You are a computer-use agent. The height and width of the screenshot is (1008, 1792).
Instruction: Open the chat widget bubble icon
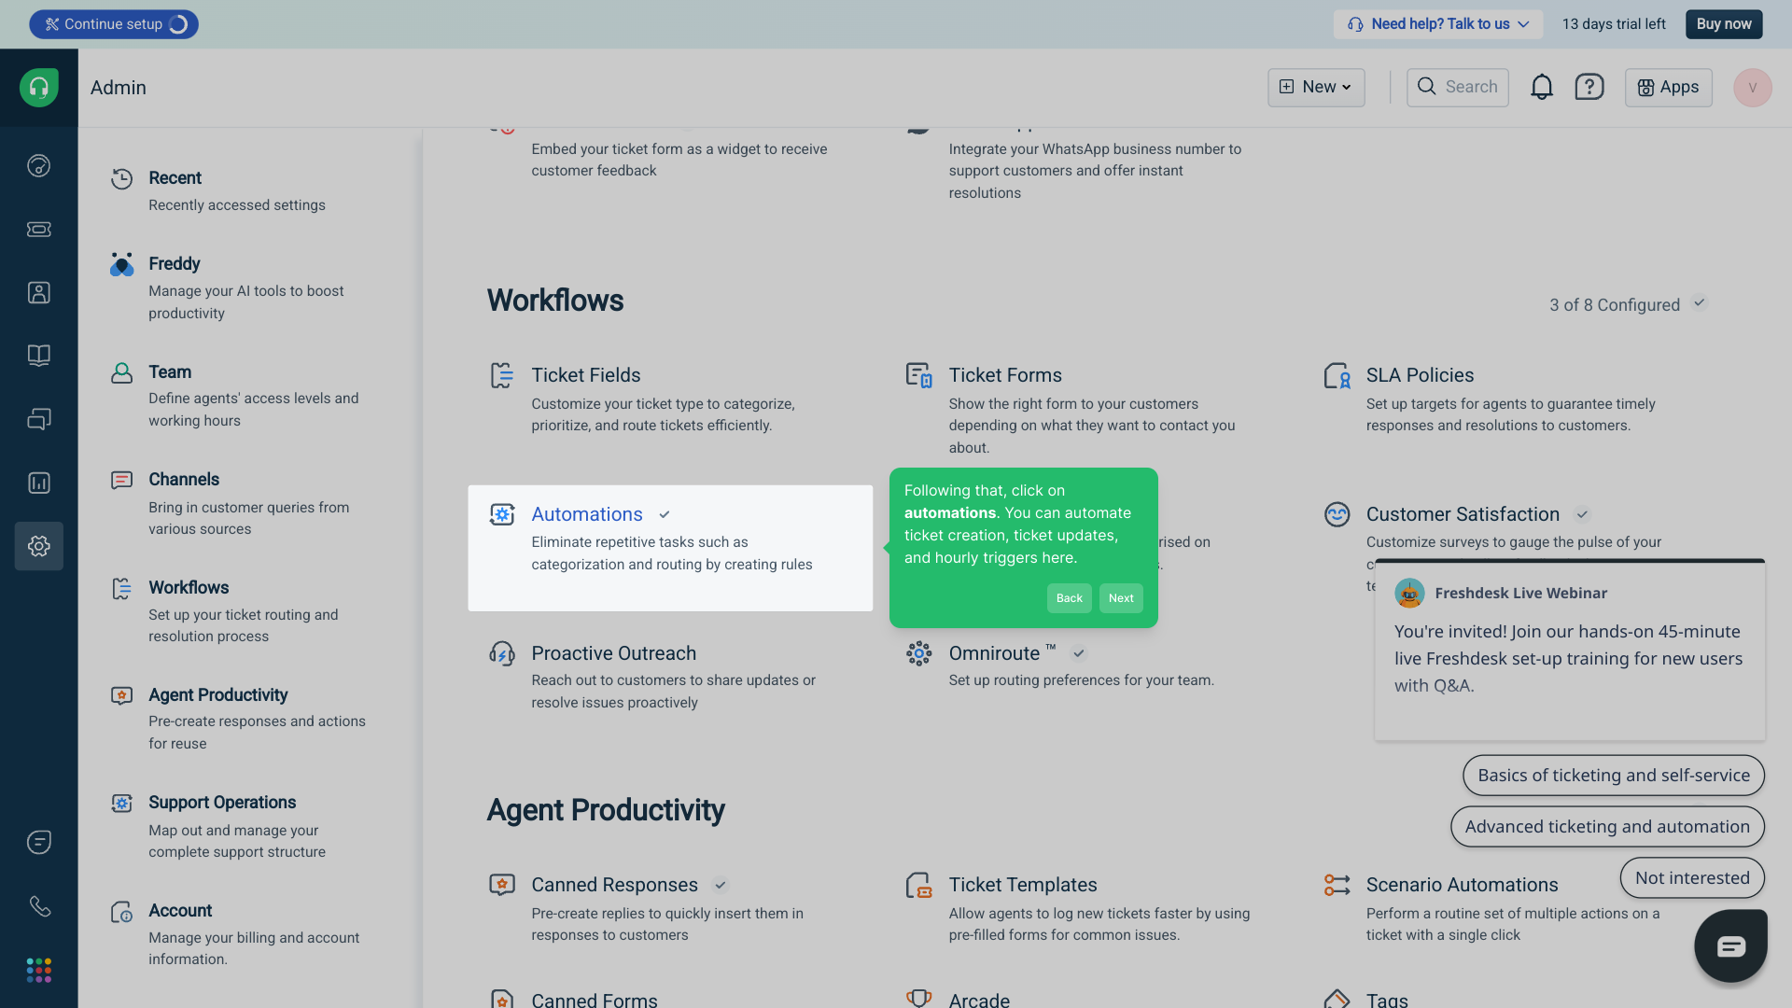click(x=1730, y=945)
